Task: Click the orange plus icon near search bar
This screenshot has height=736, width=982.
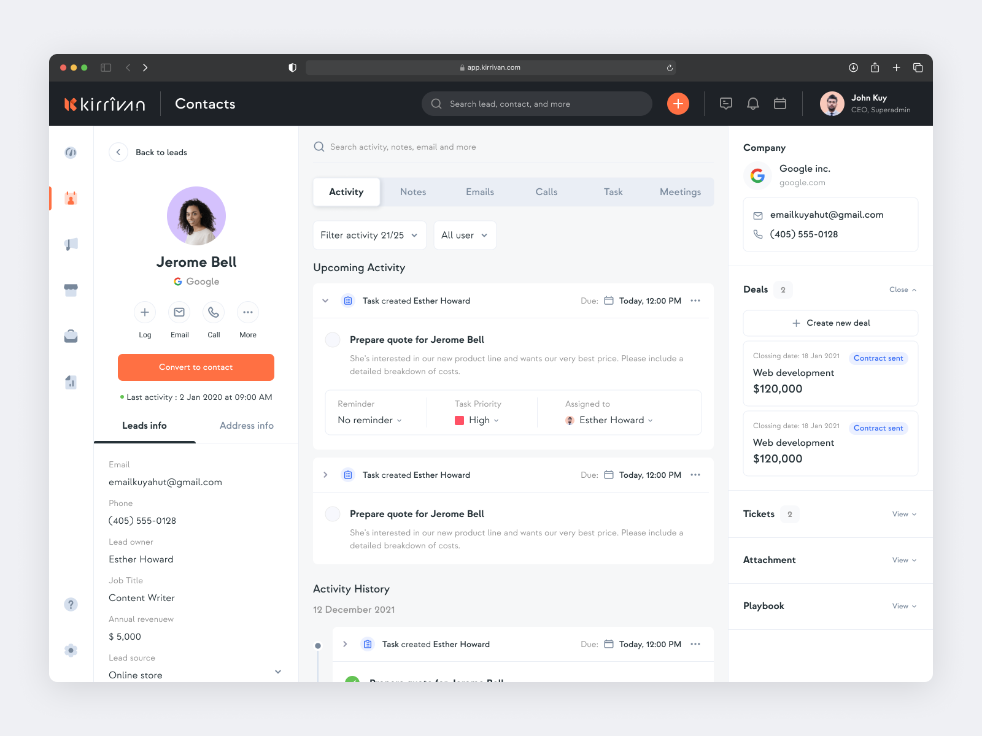Action: point(678,103)
